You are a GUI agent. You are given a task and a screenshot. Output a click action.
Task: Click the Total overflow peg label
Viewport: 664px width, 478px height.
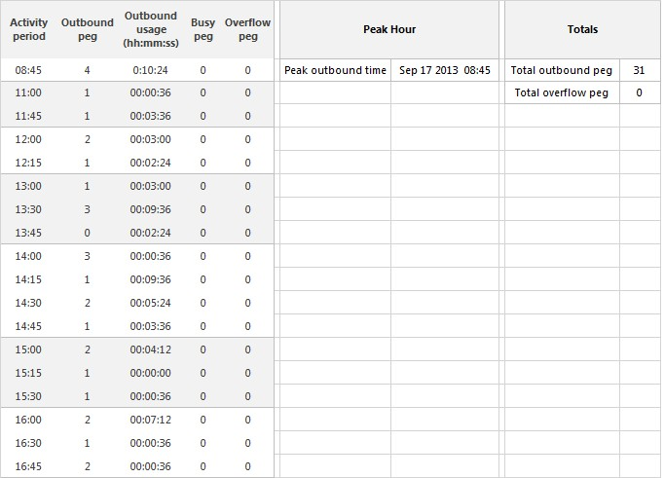coord(562,92)
